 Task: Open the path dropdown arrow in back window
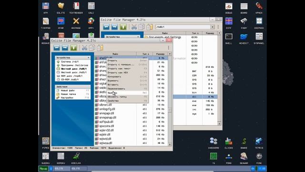[x=213, y=27]
